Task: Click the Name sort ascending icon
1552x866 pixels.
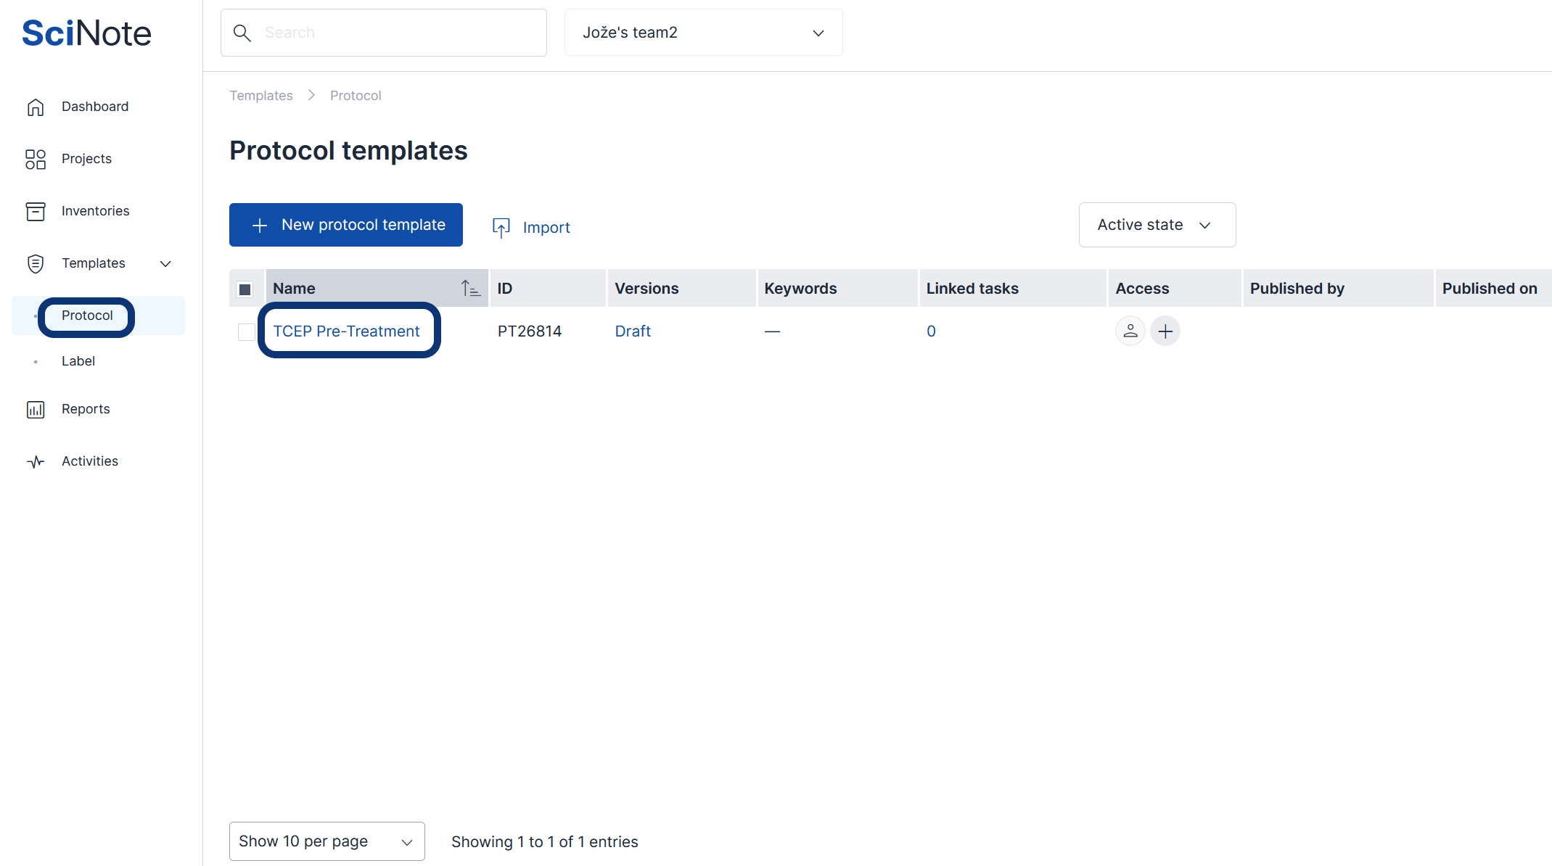Action: click(x=470, y=289)
